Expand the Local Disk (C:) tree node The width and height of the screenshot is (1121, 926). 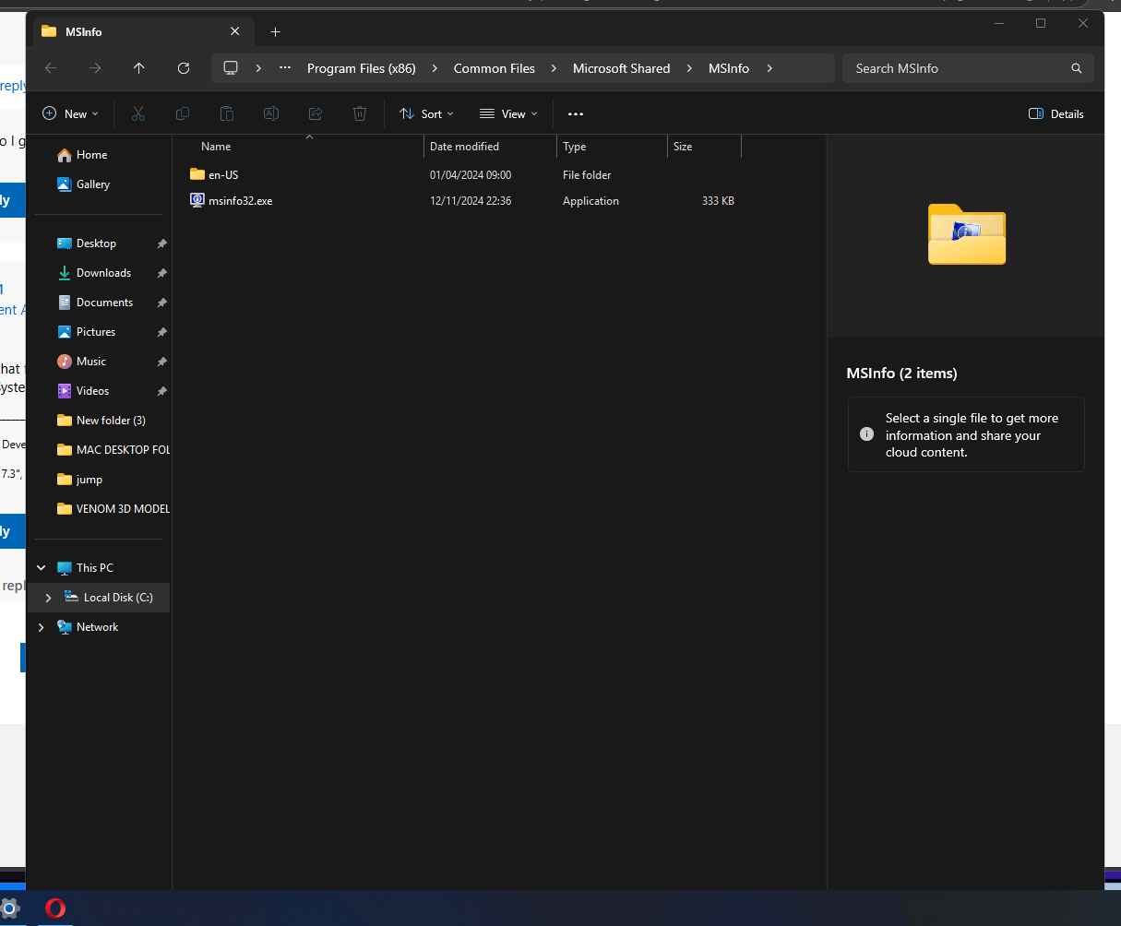tap(48, 598)
